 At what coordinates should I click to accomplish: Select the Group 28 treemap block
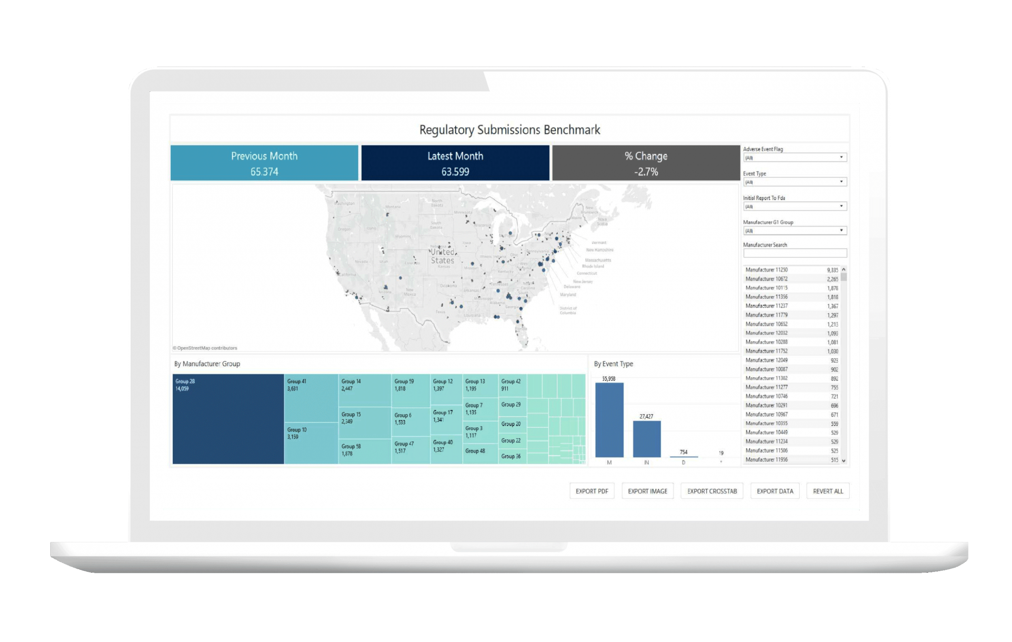(228, 419)
